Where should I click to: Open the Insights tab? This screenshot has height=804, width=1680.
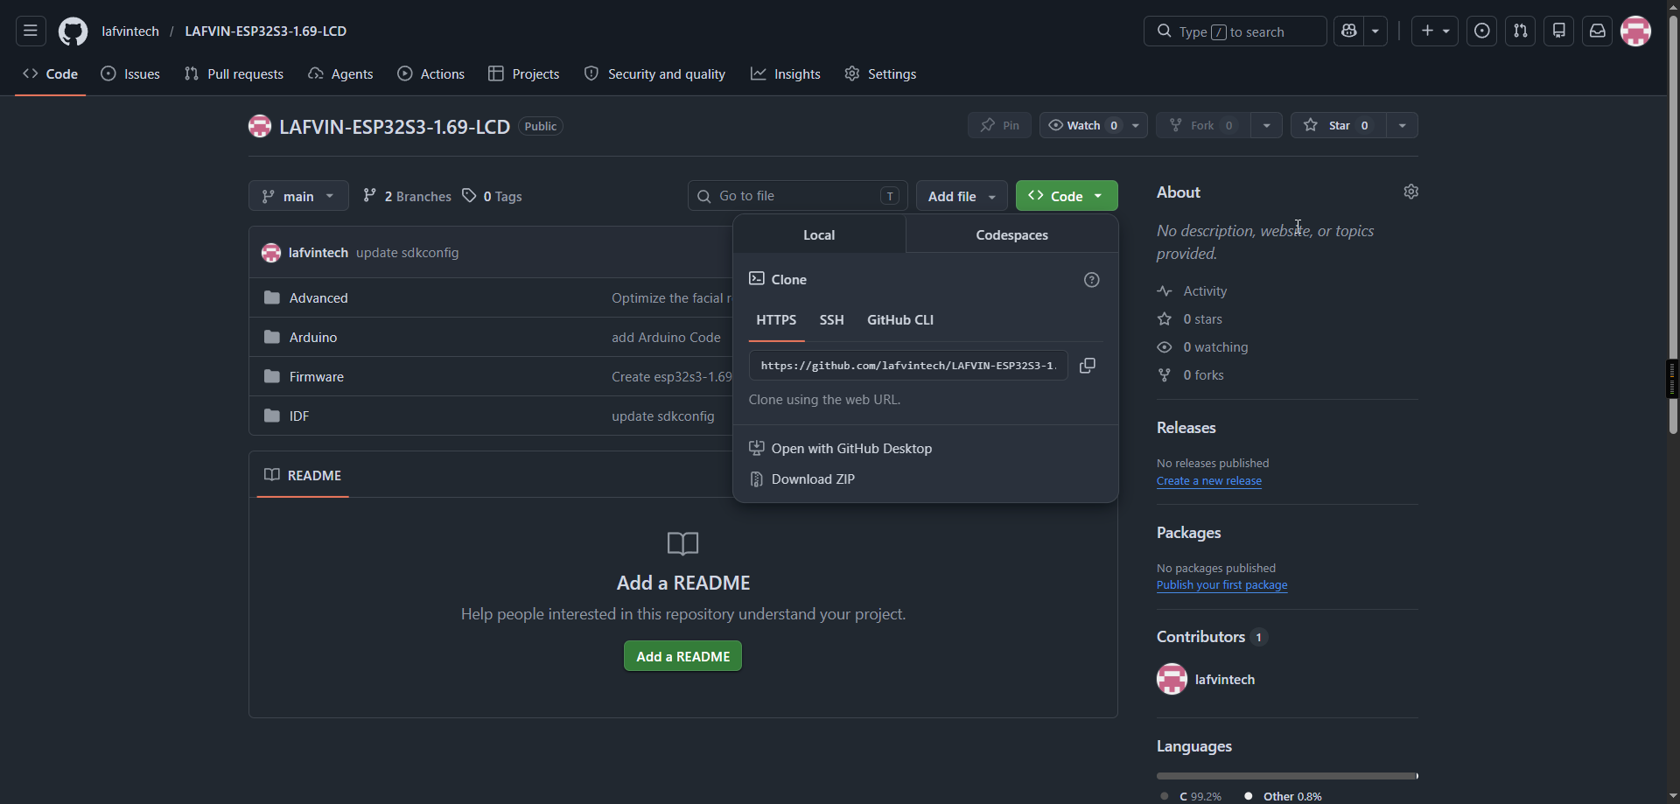[x=785, y=74]
